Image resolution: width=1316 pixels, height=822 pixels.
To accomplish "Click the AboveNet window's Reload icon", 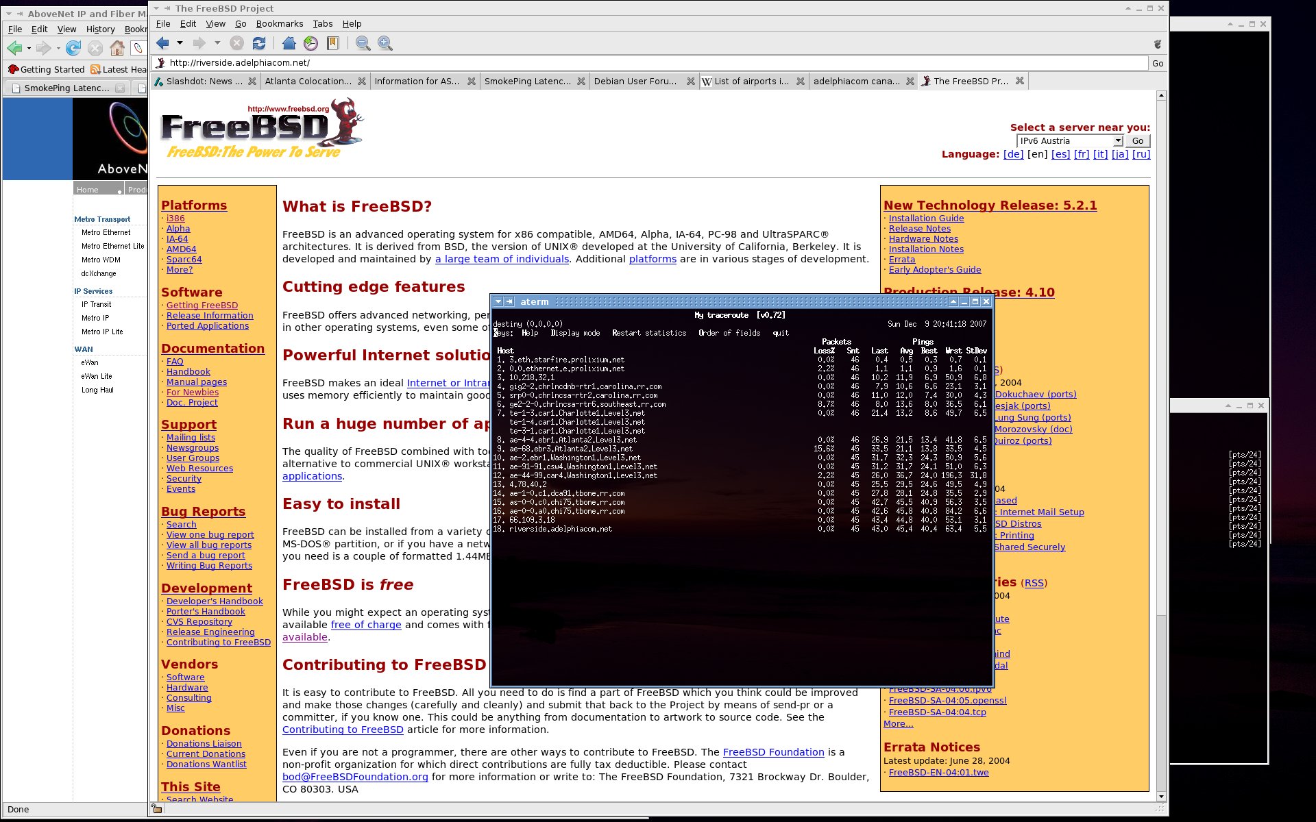I will (73, 48).
